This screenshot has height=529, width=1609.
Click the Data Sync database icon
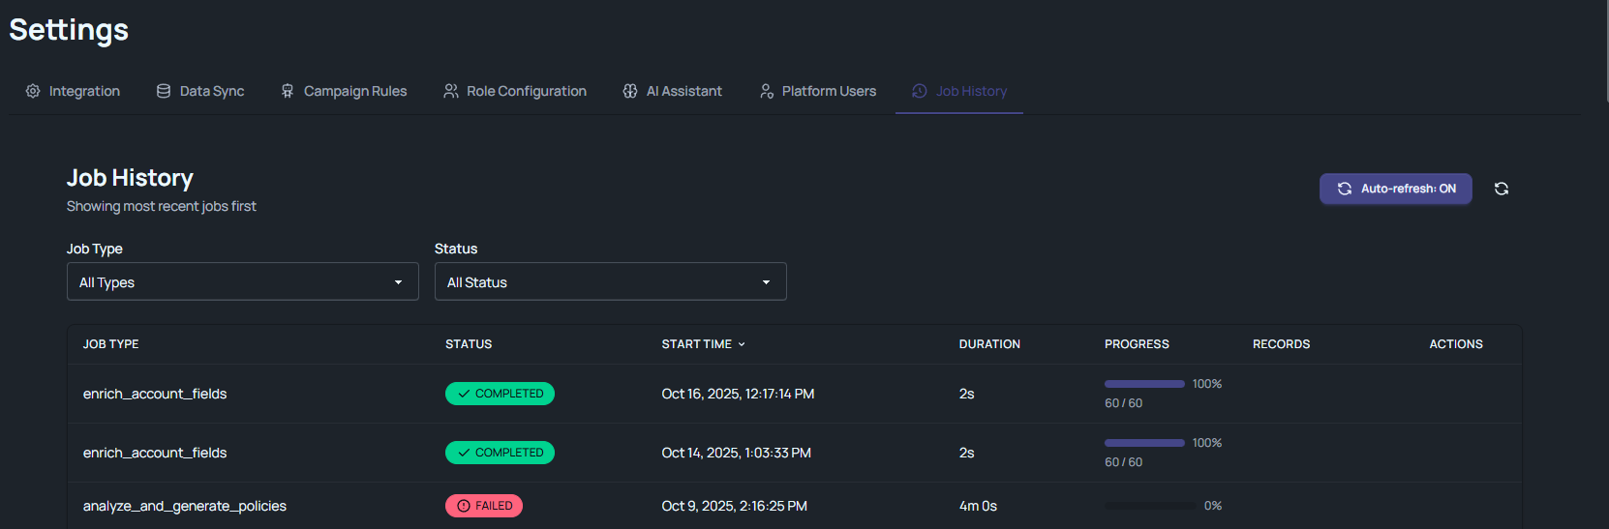[x=164, y=91]
